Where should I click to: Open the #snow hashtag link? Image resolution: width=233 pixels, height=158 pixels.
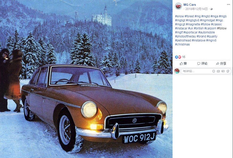(180, 16)
